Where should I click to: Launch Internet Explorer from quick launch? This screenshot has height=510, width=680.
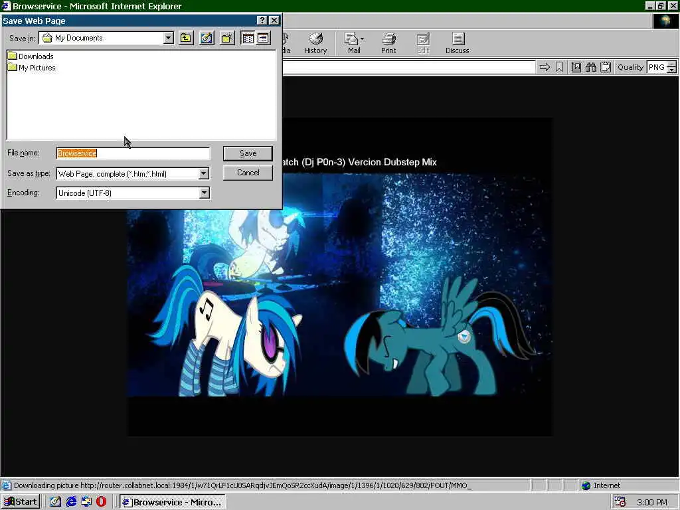pyautogui.click(x=71, y=502)
